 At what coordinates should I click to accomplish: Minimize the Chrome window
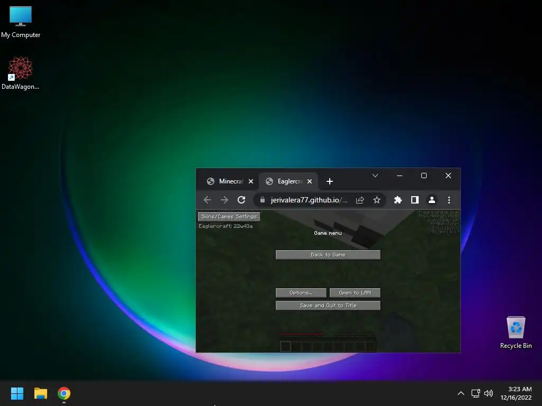pos(400,176)
